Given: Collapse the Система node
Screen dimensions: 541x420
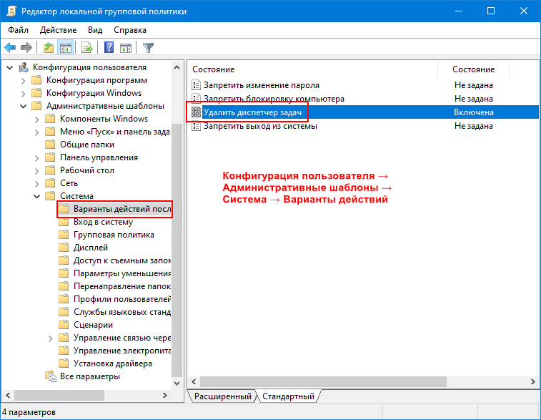Looking at the screenshot, I should (x=37, y=196).
